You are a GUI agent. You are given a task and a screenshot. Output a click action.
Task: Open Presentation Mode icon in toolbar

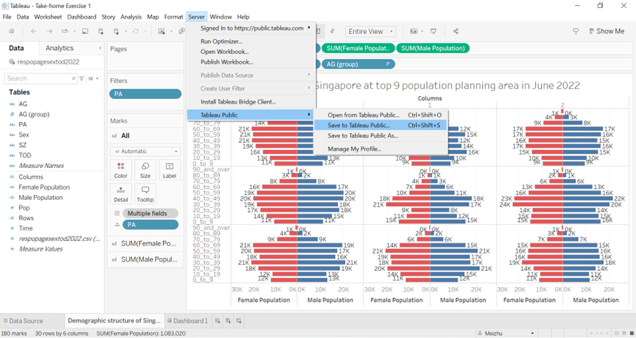[x=433, y=31]
